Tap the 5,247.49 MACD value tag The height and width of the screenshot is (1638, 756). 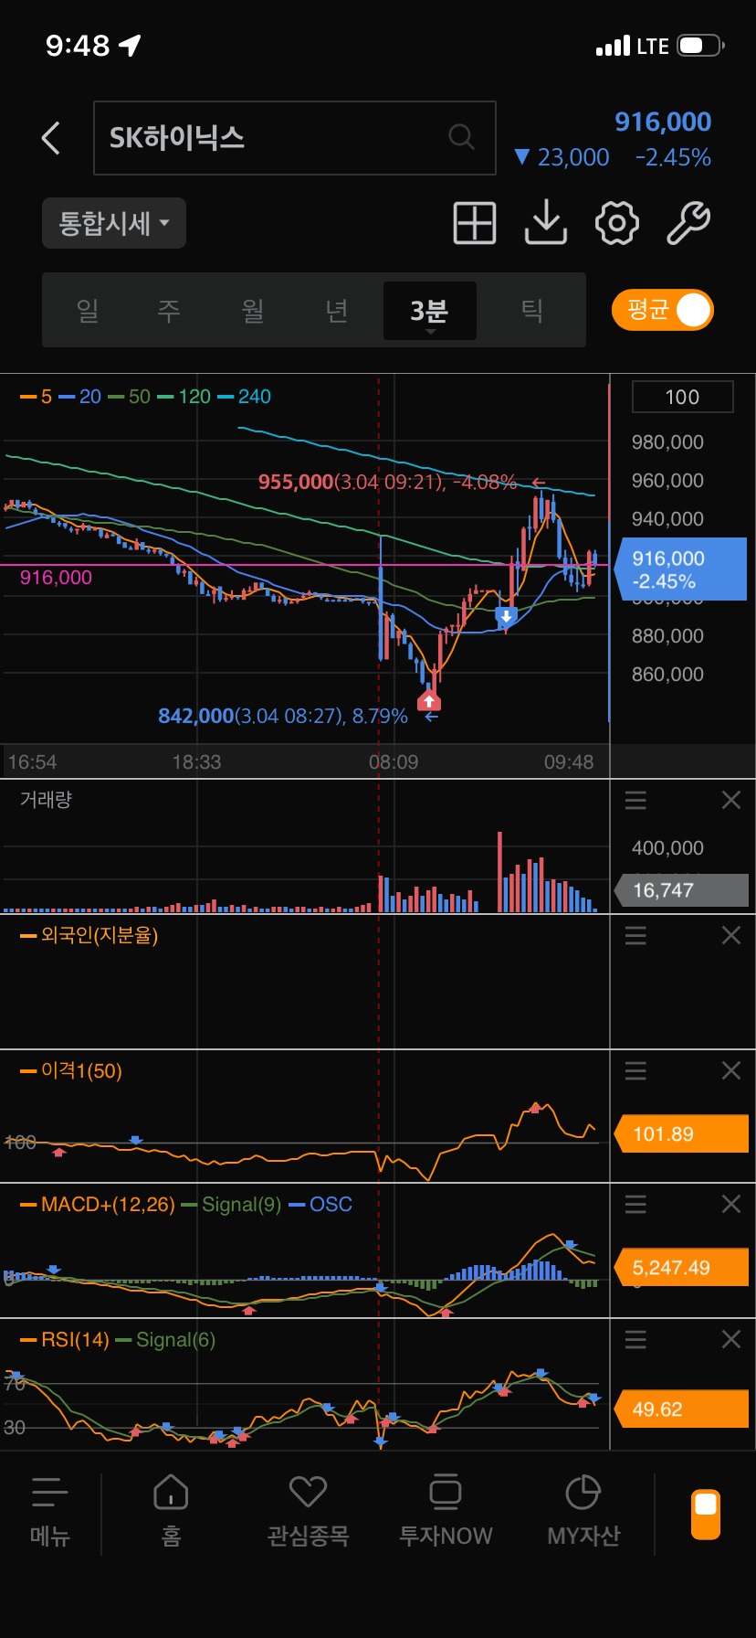point(682,1268)
